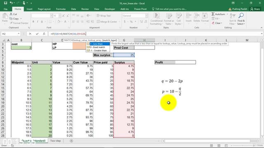Toggle Italic formatting

[38, 21]
